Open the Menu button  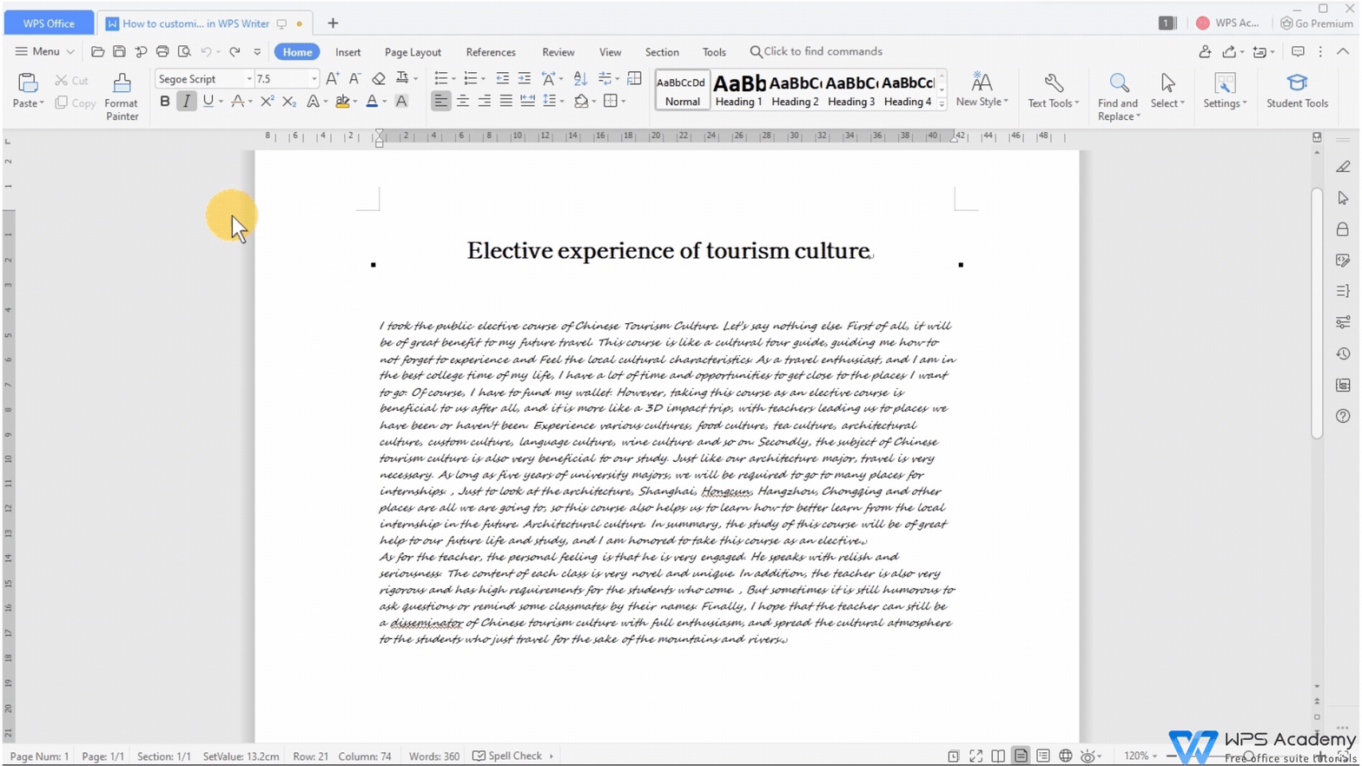(43, 52)
